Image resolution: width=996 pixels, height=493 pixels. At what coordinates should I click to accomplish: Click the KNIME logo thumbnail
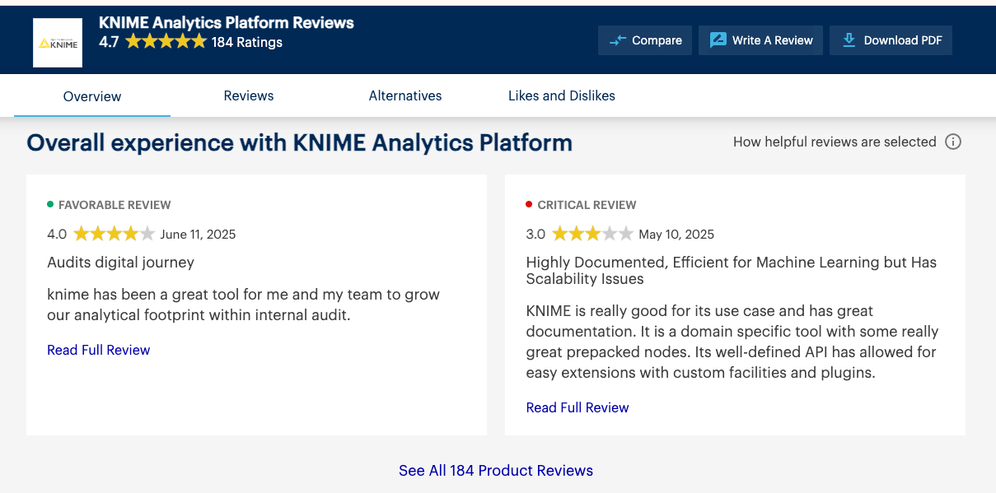click(x=58, y=43)
